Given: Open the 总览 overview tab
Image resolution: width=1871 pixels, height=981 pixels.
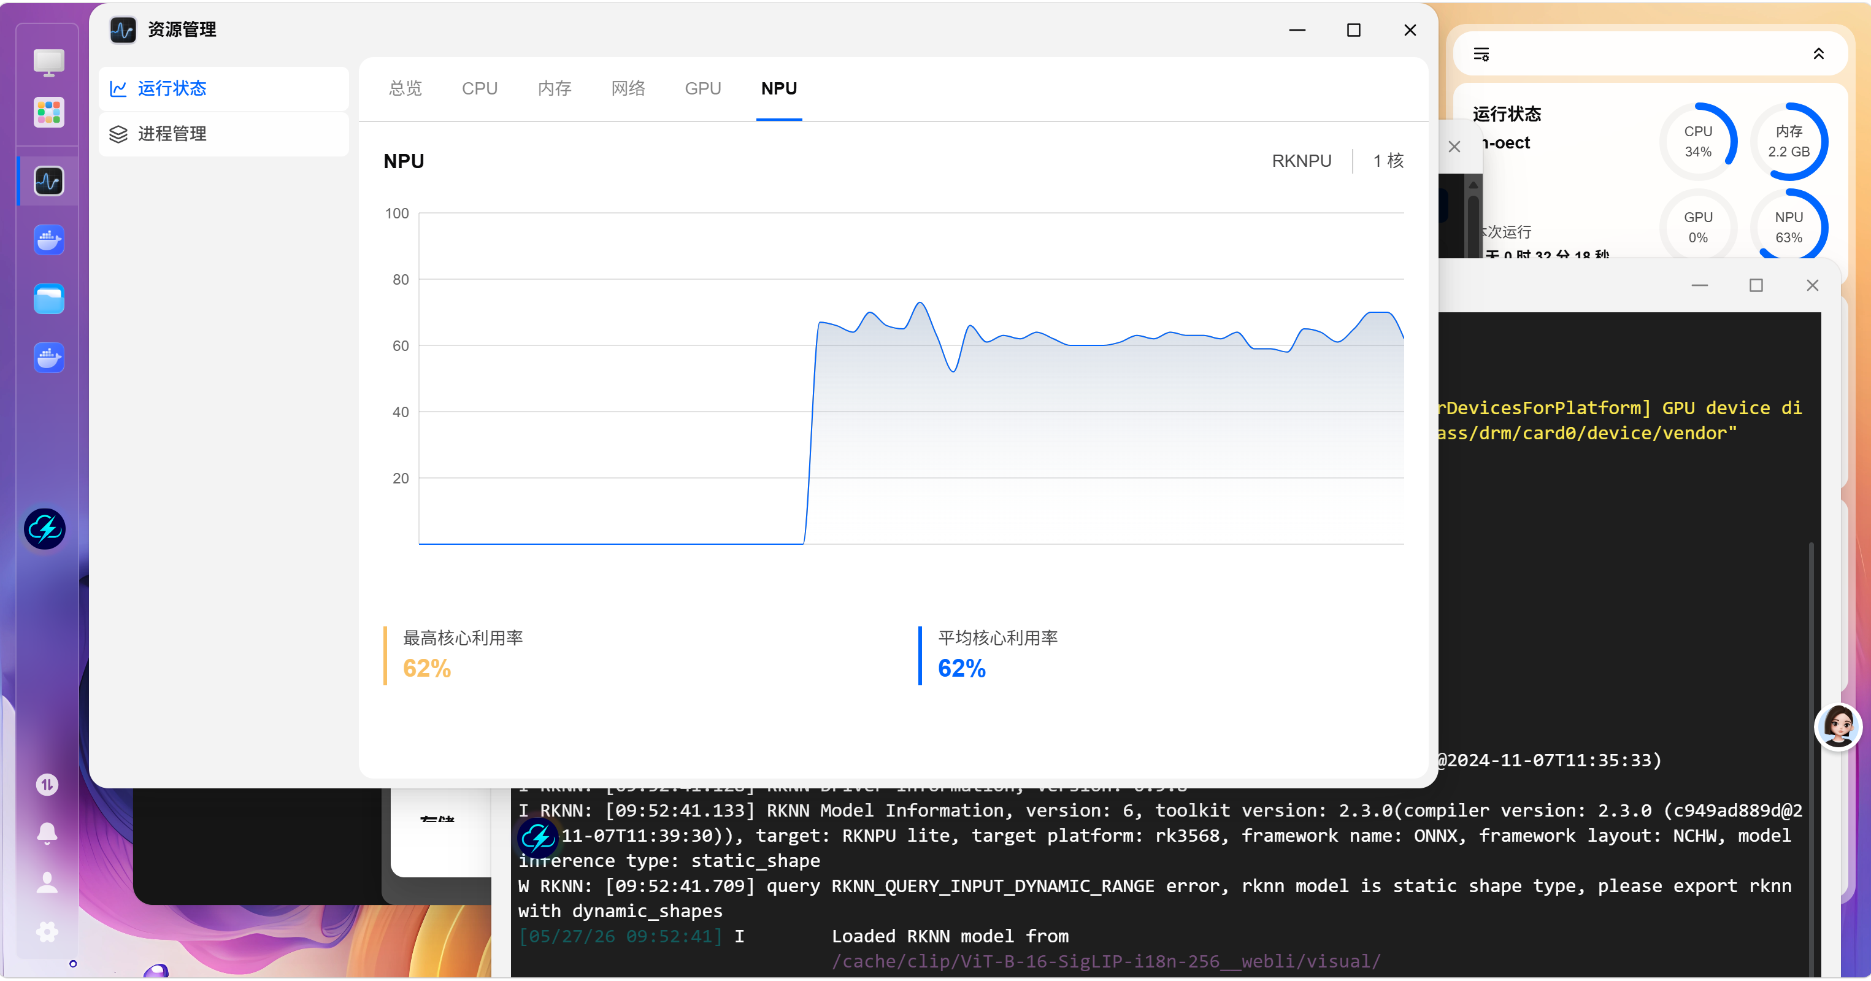Looking at the screenshot, I should (405, 89).
